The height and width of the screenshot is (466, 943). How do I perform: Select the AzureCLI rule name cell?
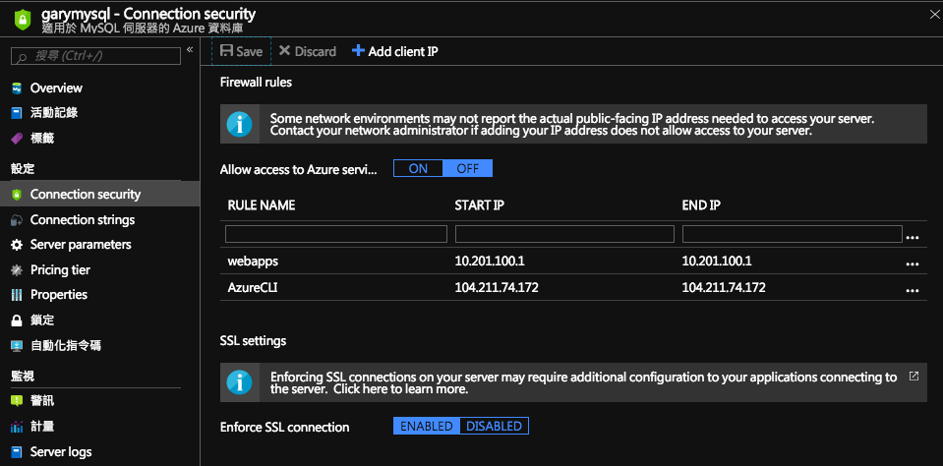pyautogui.click(x=253, y=288)
